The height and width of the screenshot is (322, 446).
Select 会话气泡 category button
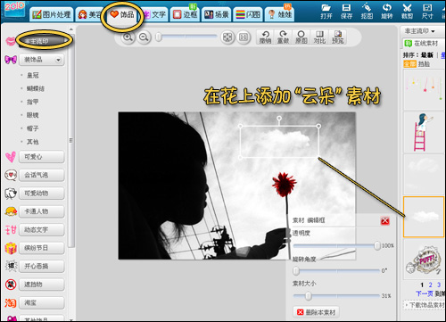click(42, 175)
